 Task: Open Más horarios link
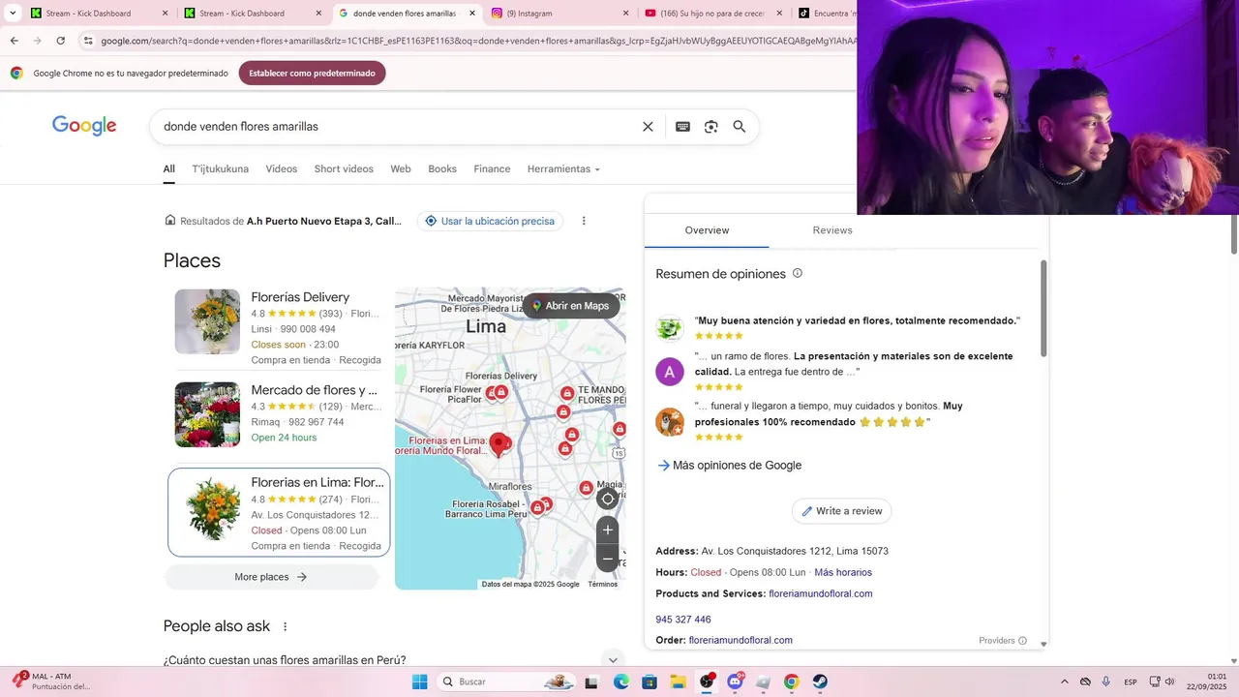pos(843,572)
